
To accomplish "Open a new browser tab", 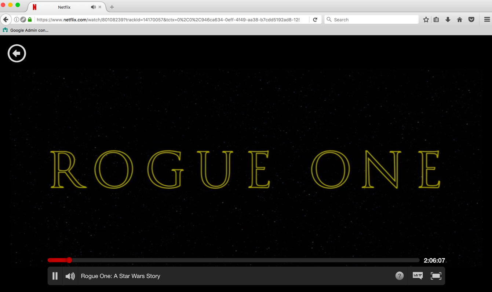I will (112, 7).
